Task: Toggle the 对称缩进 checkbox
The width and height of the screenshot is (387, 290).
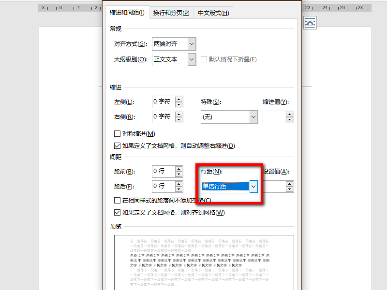Action: click(x=117, y=133)
